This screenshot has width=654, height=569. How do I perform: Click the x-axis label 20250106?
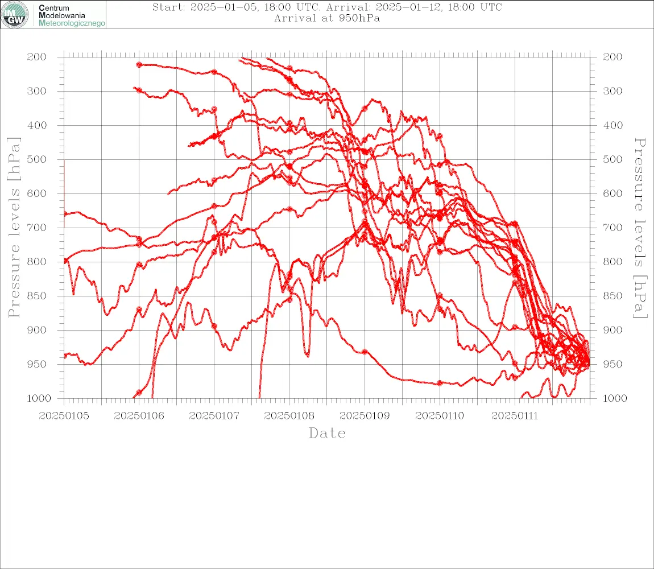click(139, 416)
